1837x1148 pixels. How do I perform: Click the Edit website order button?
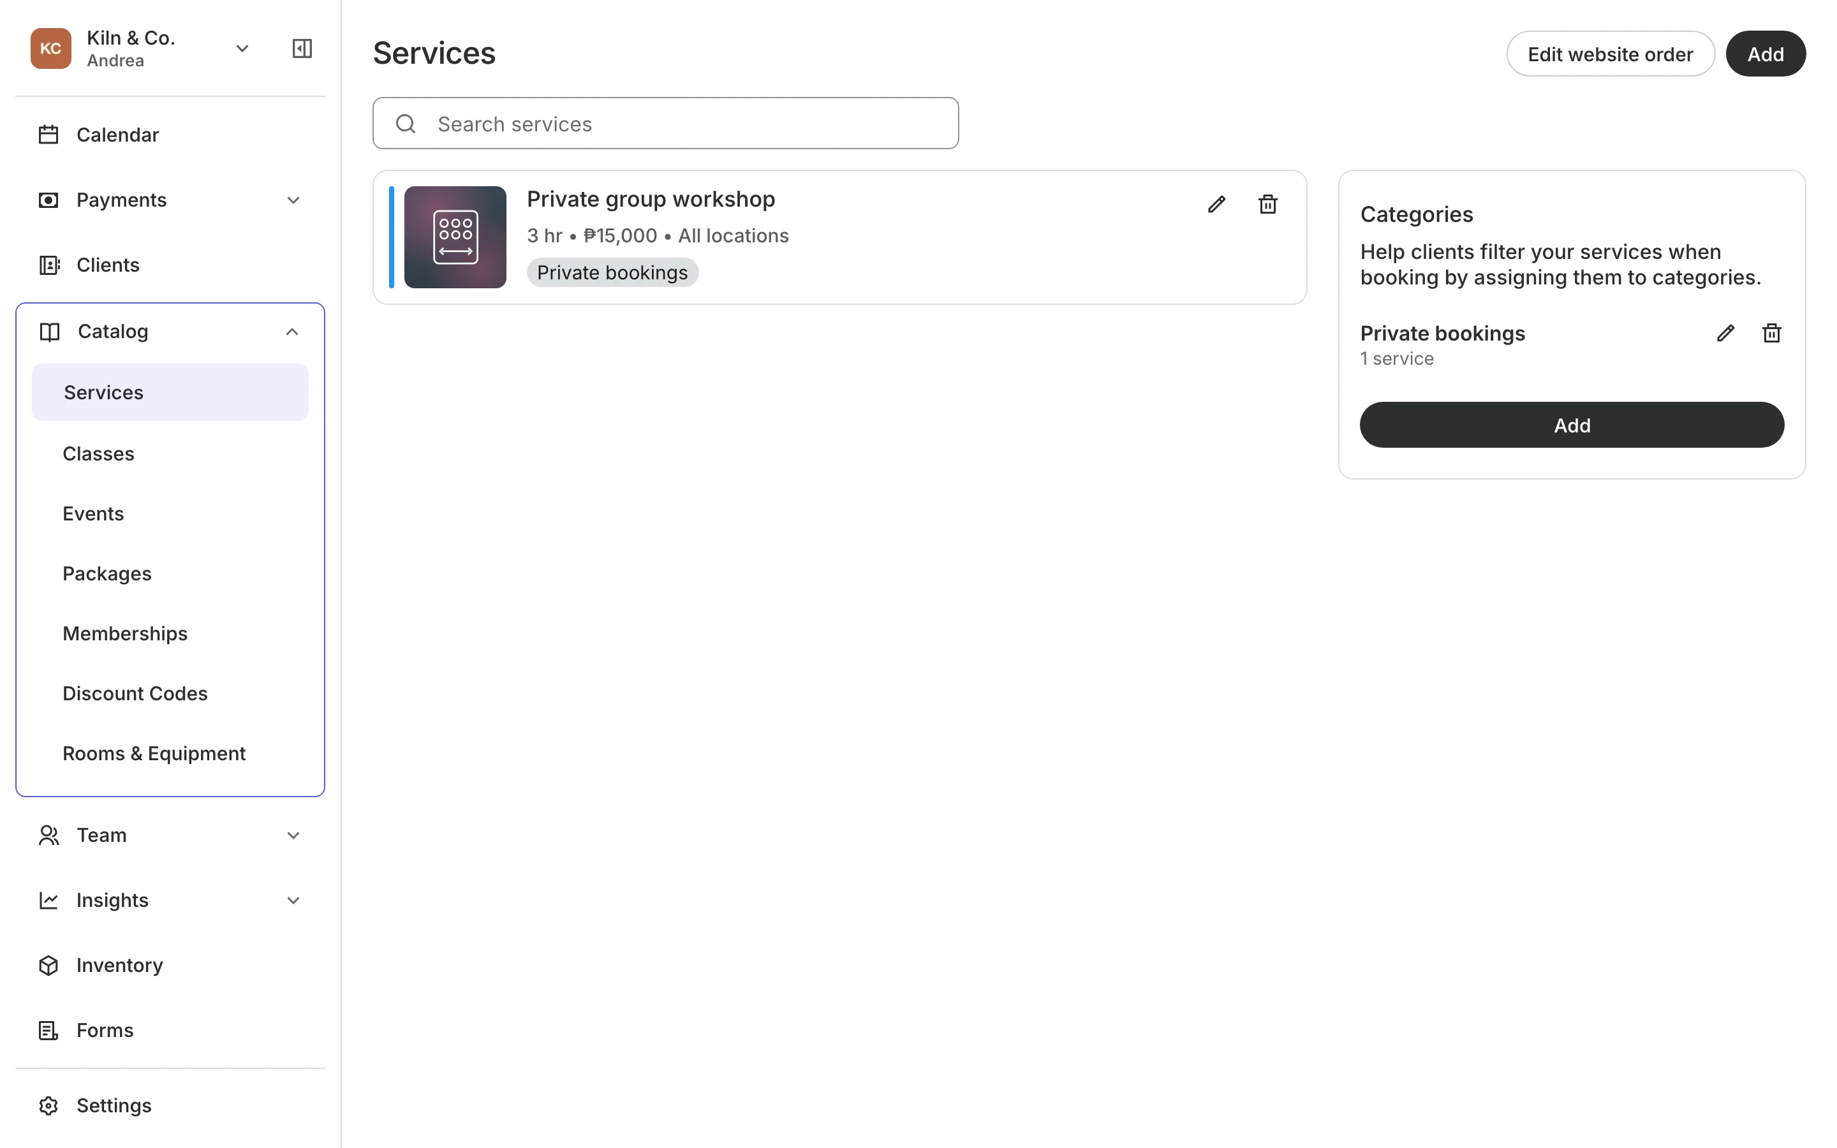(x=1610, y=54)
